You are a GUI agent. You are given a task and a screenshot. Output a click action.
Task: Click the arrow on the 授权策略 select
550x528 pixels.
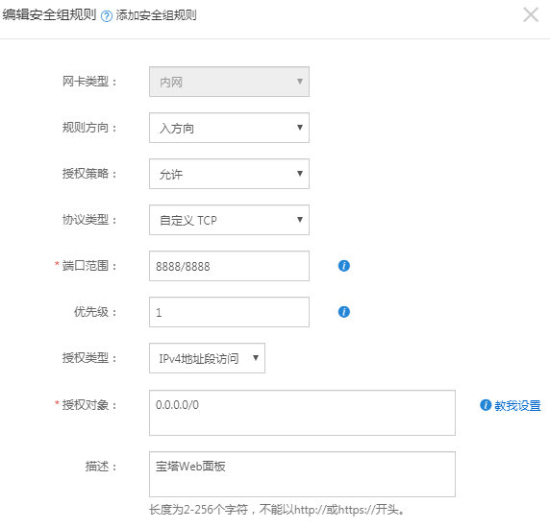pyautogui.click(x=300, y=173)
